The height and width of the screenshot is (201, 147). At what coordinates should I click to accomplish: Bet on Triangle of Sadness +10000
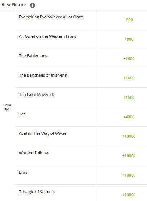coord(129,195)
